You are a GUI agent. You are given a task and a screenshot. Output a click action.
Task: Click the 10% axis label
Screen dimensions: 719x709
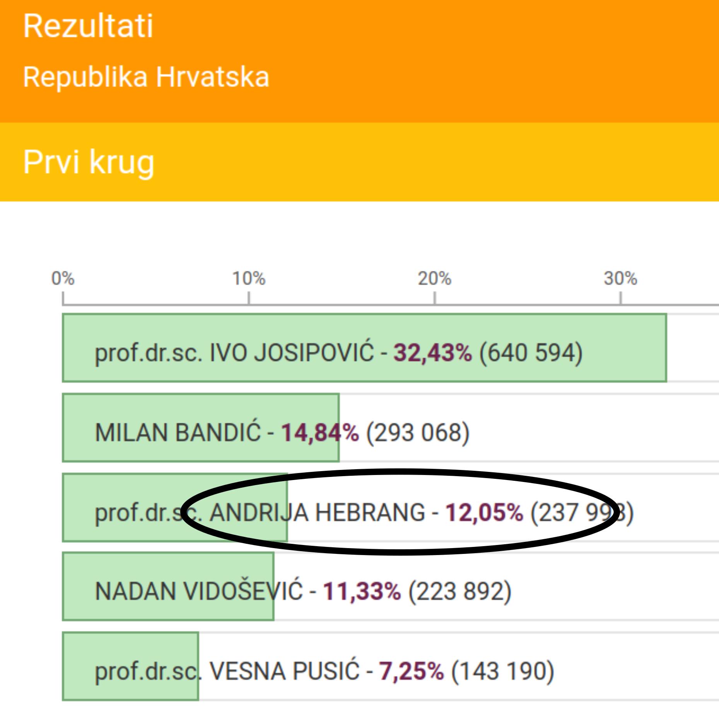point(249,278)
